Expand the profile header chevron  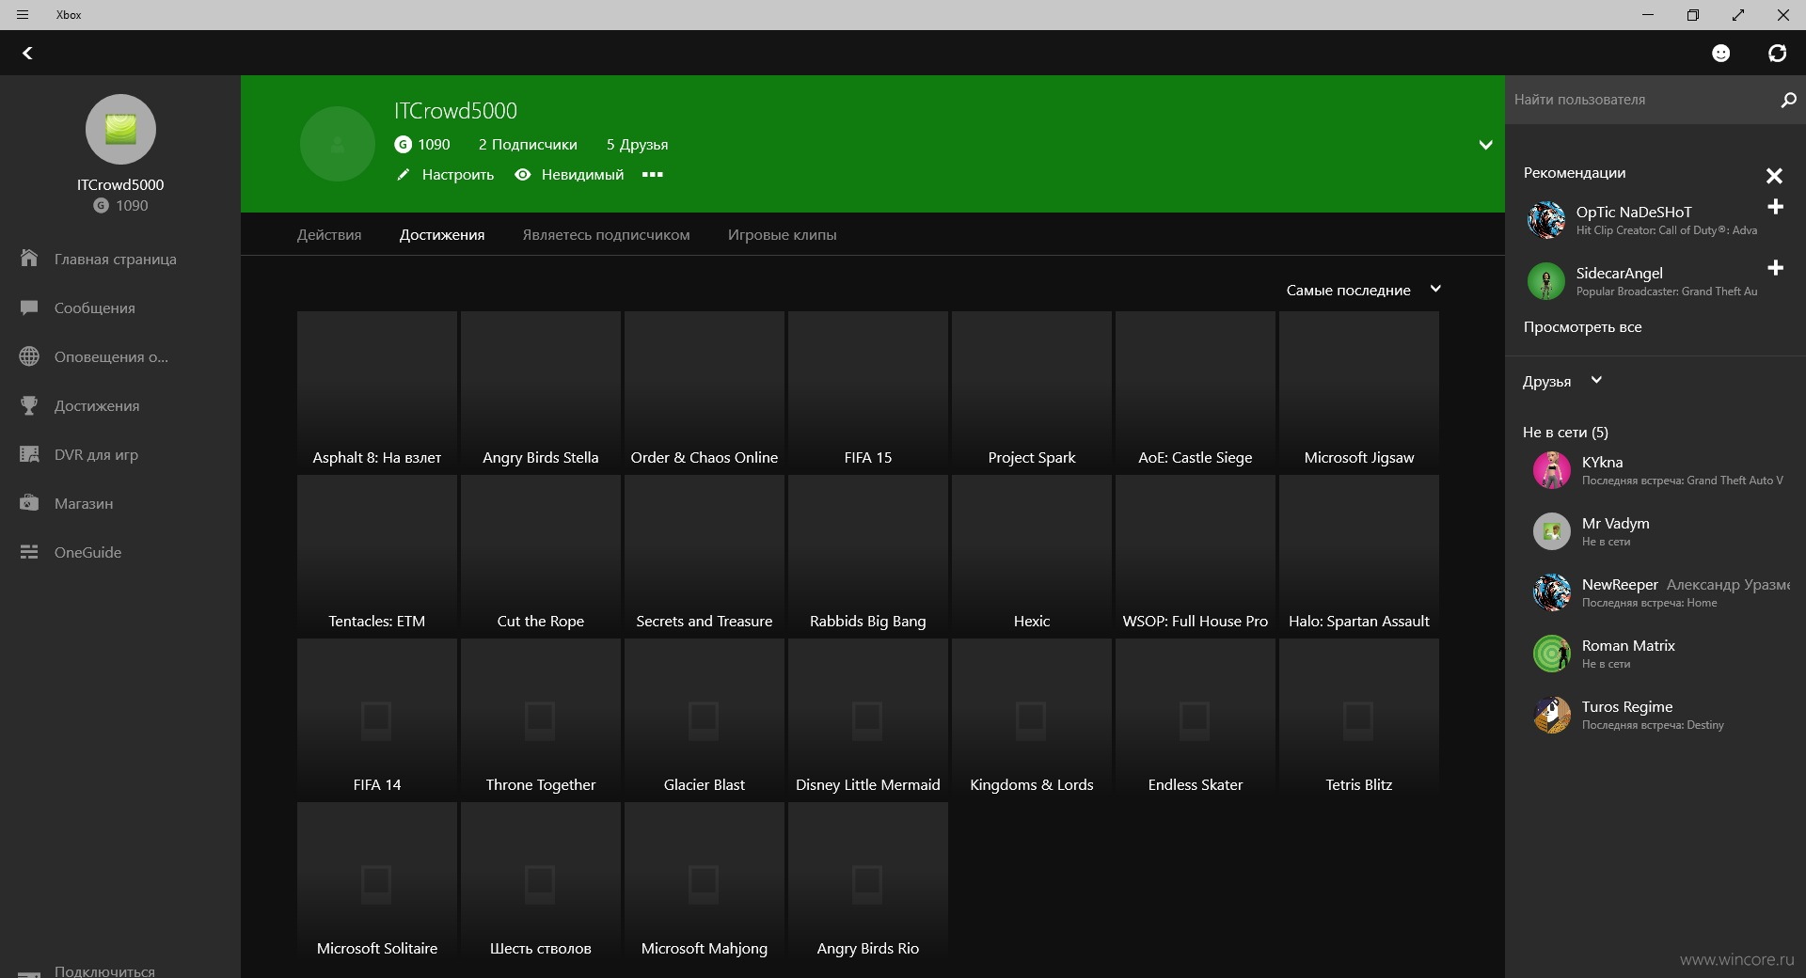(1485, 145)
